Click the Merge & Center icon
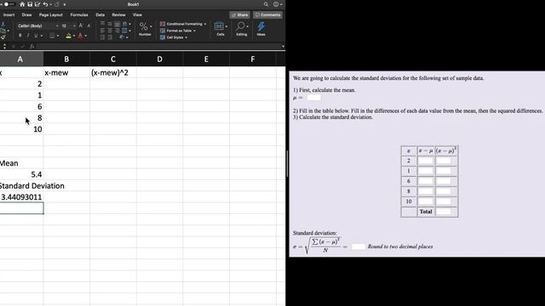The width and height of the screenshot is (545, 306). pos(124,31)
